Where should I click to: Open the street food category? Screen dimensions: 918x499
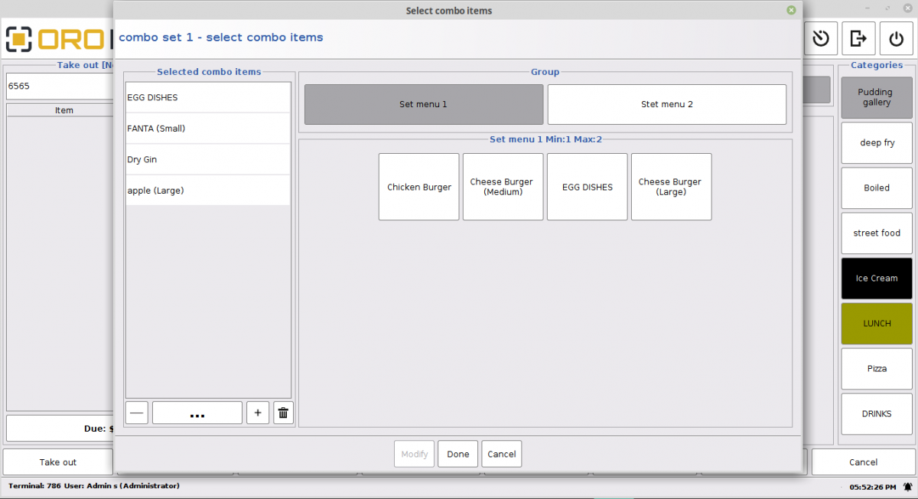tap(877, 233)
